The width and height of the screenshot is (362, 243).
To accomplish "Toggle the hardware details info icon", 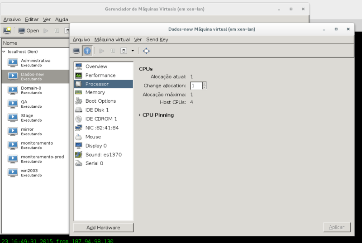I will (87, 51).
